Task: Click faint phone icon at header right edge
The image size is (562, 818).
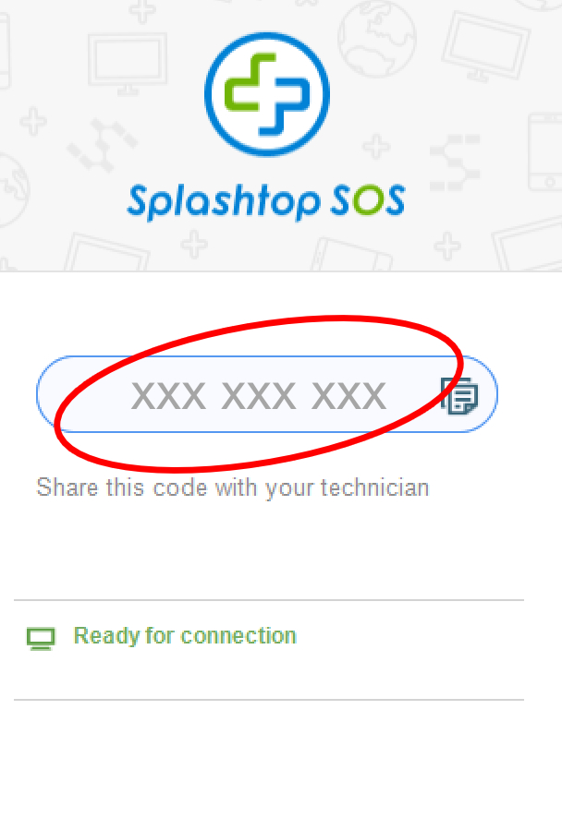Action: pos(545,151)
